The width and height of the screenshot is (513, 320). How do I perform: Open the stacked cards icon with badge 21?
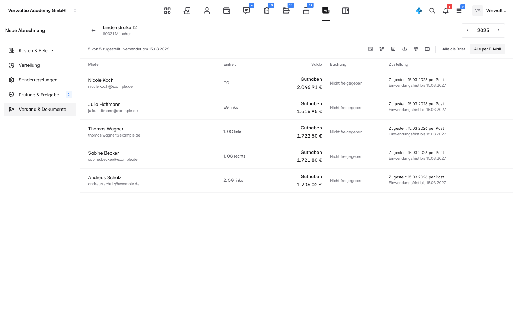tap(306, 11)
